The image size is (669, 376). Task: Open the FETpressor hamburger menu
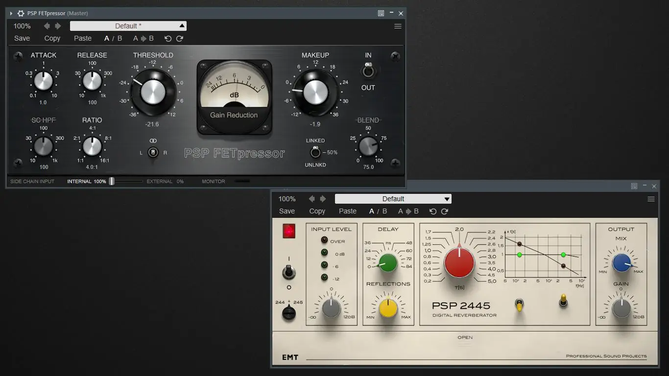[398, 26]
